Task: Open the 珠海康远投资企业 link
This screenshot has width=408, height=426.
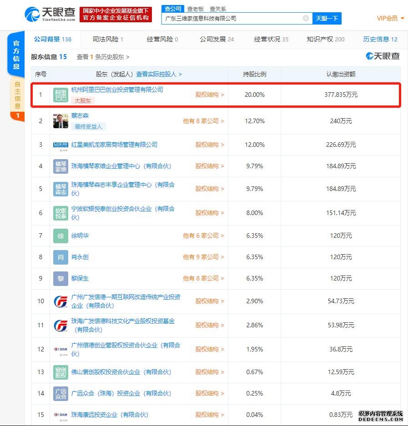Action: (x=110, y=415)
